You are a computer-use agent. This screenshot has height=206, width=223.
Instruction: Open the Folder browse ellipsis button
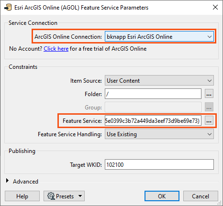pyautogui.click(x=209, y=94)
